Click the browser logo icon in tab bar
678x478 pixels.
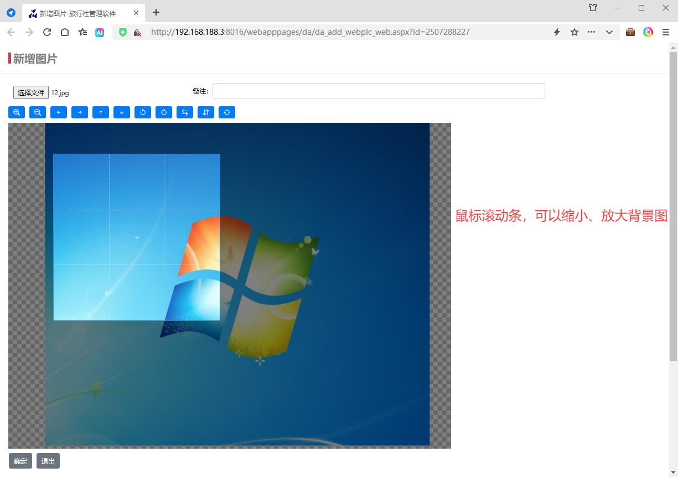pyautogui.click(x=11, y=12)
